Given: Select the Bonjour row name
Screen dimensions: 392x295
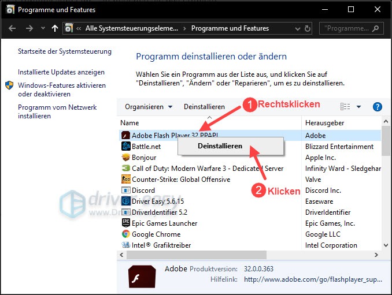Looking at the screenshot, I should click(x=144, y=158).
